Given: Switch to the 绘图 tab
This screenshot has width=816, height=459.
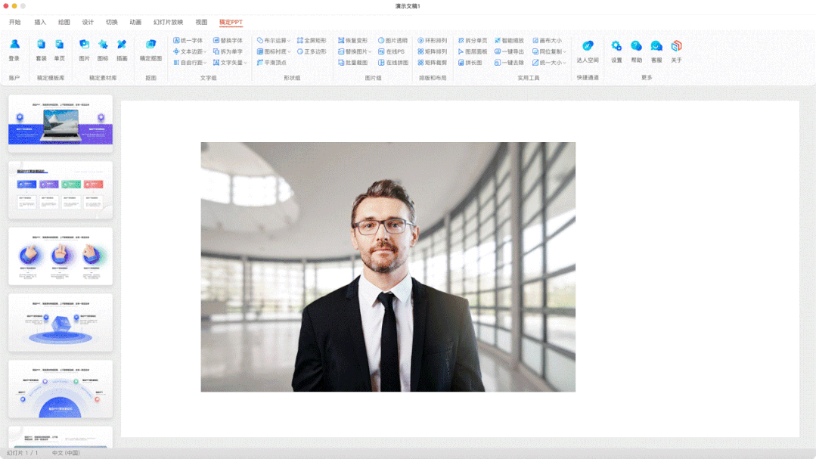Looking at the screenshot, I should click(64, 23).
